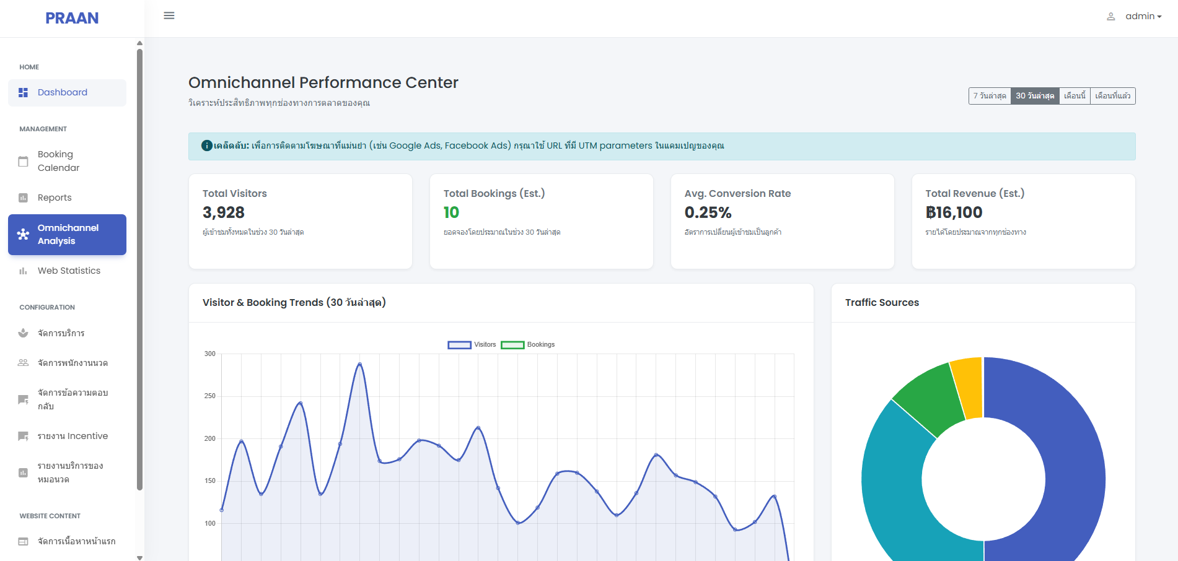Navigate to Web Statistics
The image size is (1178, 561).
(x=67, y=271)
